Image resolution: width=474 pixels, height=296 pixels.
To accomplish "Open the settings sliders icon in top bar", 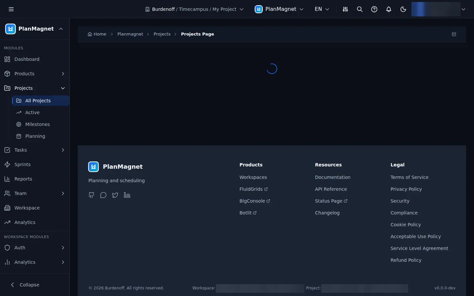I will tap(345, 9).
